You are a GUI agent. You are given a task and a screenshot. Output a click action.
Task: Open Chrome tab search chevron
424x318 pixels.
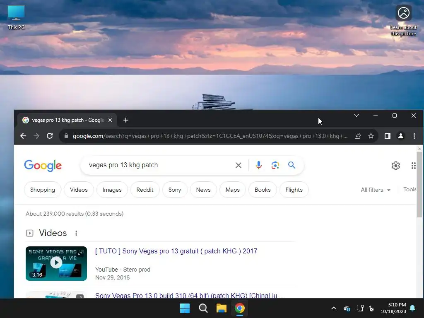(357, 116)
